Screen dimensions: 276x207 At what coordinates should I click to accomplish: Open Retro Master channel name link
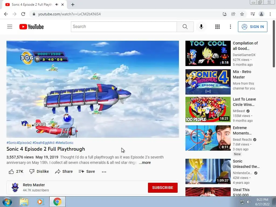[34, 185]
